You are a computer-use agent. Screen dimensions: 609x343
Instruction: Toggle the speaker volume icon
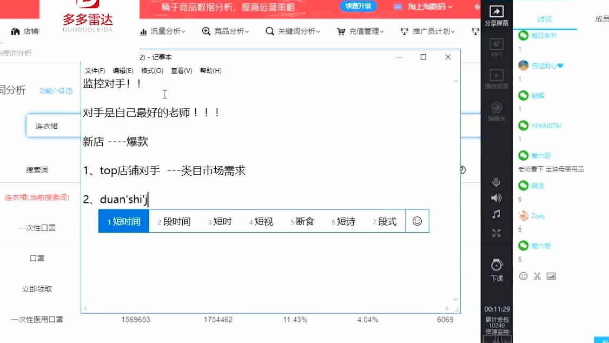[x=496, y=198]
